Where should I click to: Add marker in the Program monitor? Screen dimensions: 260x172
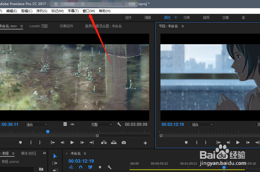186,143
